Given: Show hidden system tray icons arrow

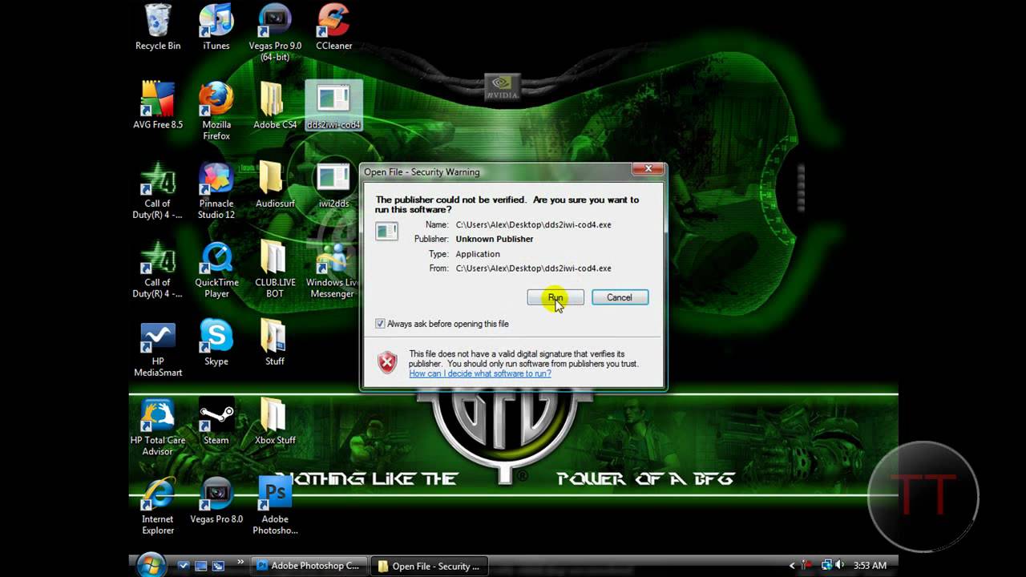Looking at the screenshot, I should click(x=792, y=566).
